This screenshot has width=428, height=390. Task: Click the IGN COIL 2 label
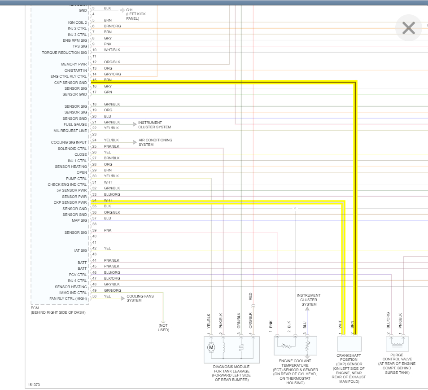pos(78,22)
